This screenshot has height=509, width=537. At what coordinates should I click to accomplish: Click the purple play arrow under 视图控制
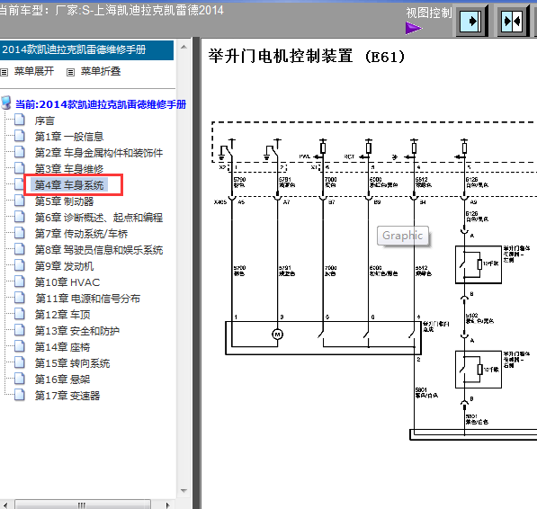click(x=414, y=28)
